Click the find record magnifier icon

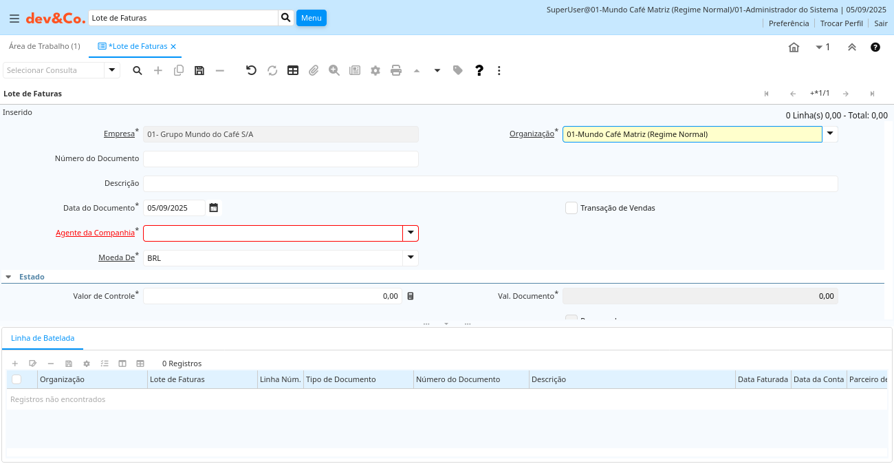click(x=138, y=70)
